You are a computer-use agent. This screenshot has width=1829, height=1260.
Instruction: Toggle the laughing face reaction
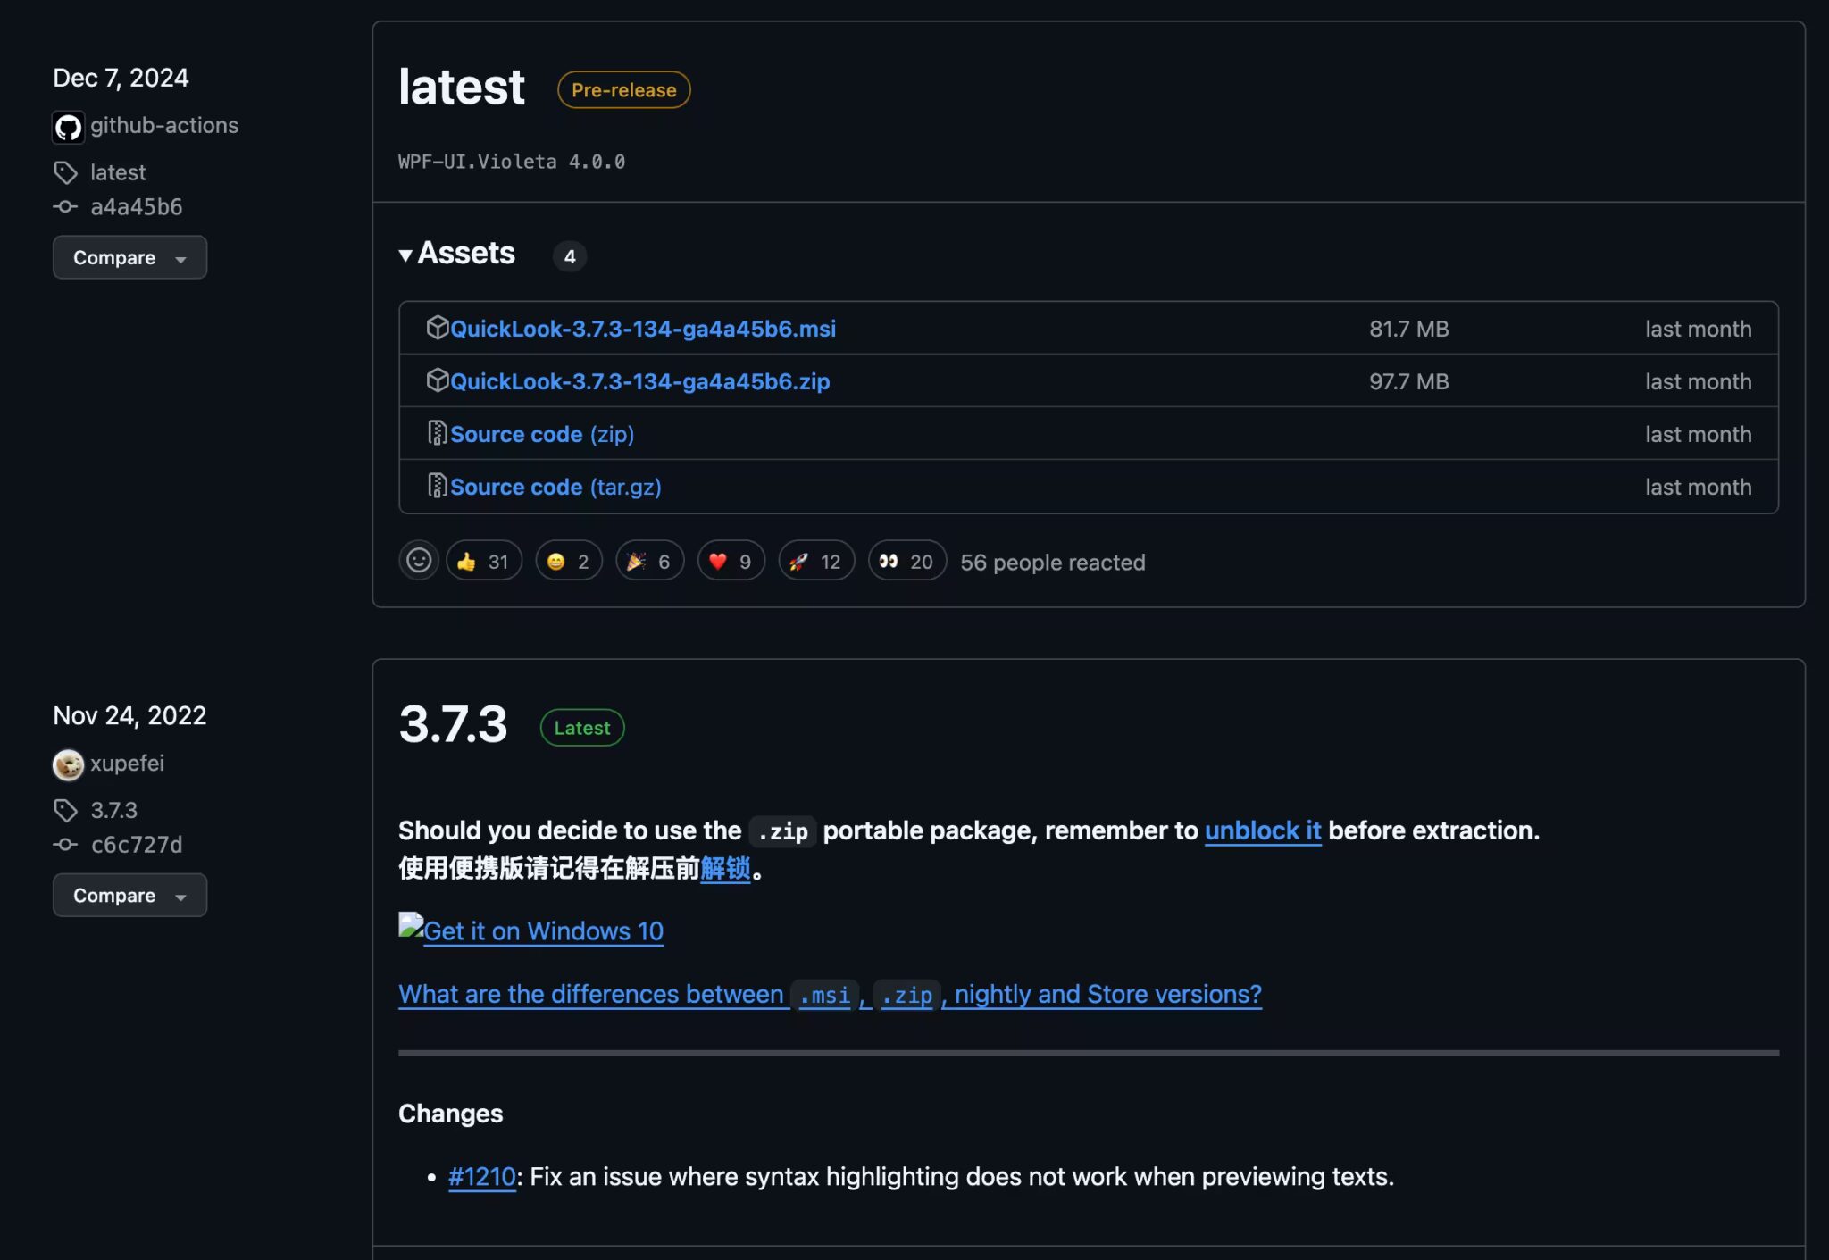click(568, 561)
